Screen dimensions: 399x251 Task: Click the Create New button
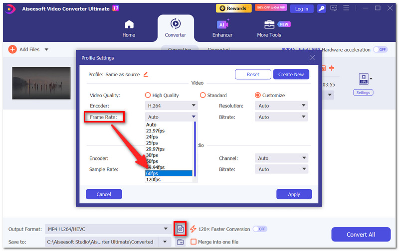pyautogui.click(x=291, y=74)
